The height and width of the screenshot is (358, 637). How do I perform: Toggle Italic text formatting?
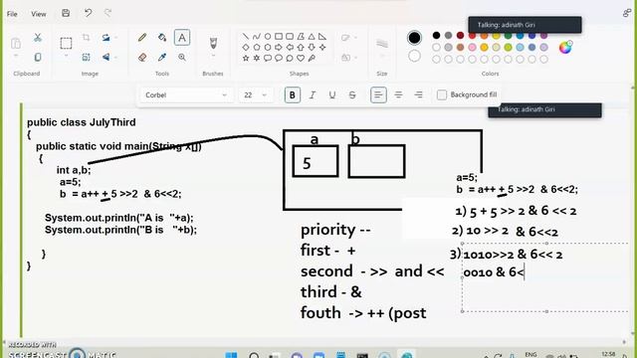tap(313, 95)
